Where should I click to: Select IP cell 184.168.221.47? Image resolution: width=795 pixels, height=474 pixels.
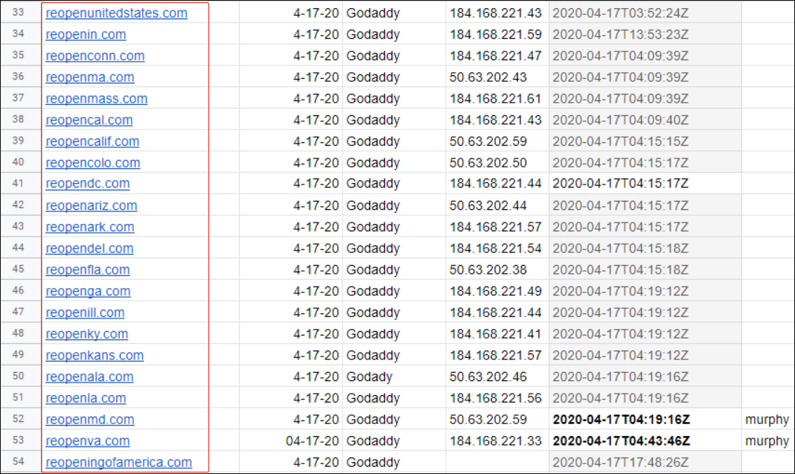pos(497,56)
